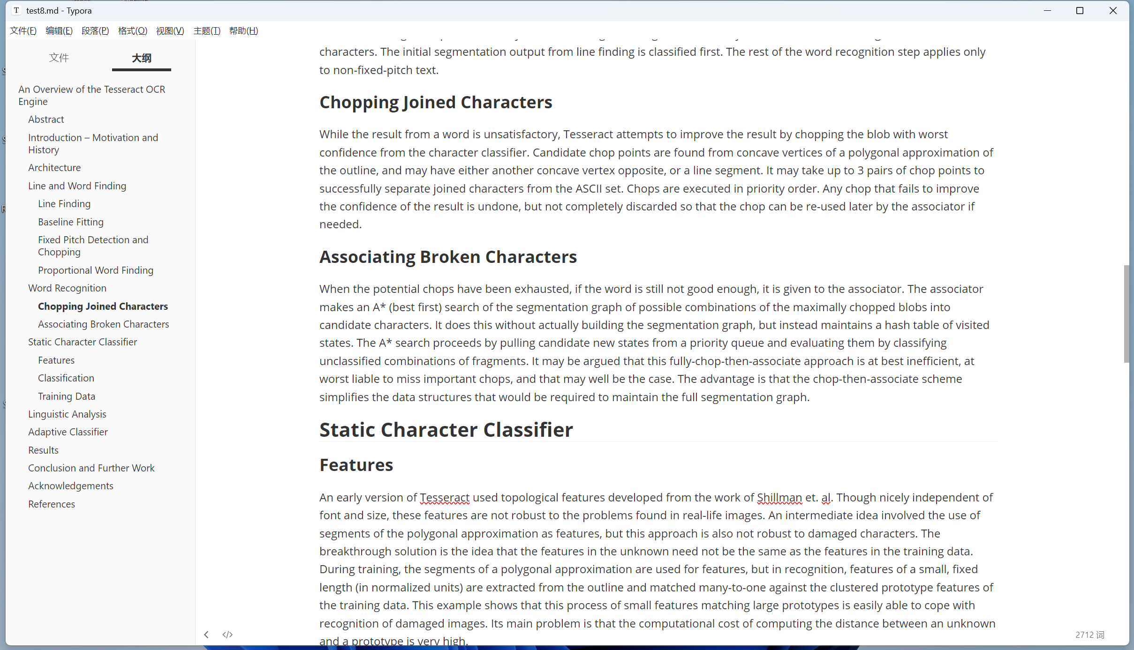The width and height of the screenshot is (1134, 650).
Task: Jump to References in the outline
Action: pyautogui.click(x=51, y=504)
